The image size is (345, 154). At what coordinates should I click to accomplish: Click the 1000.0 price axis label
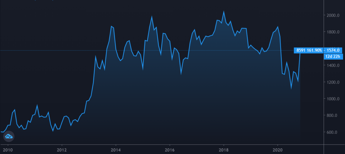coord(333,99)
